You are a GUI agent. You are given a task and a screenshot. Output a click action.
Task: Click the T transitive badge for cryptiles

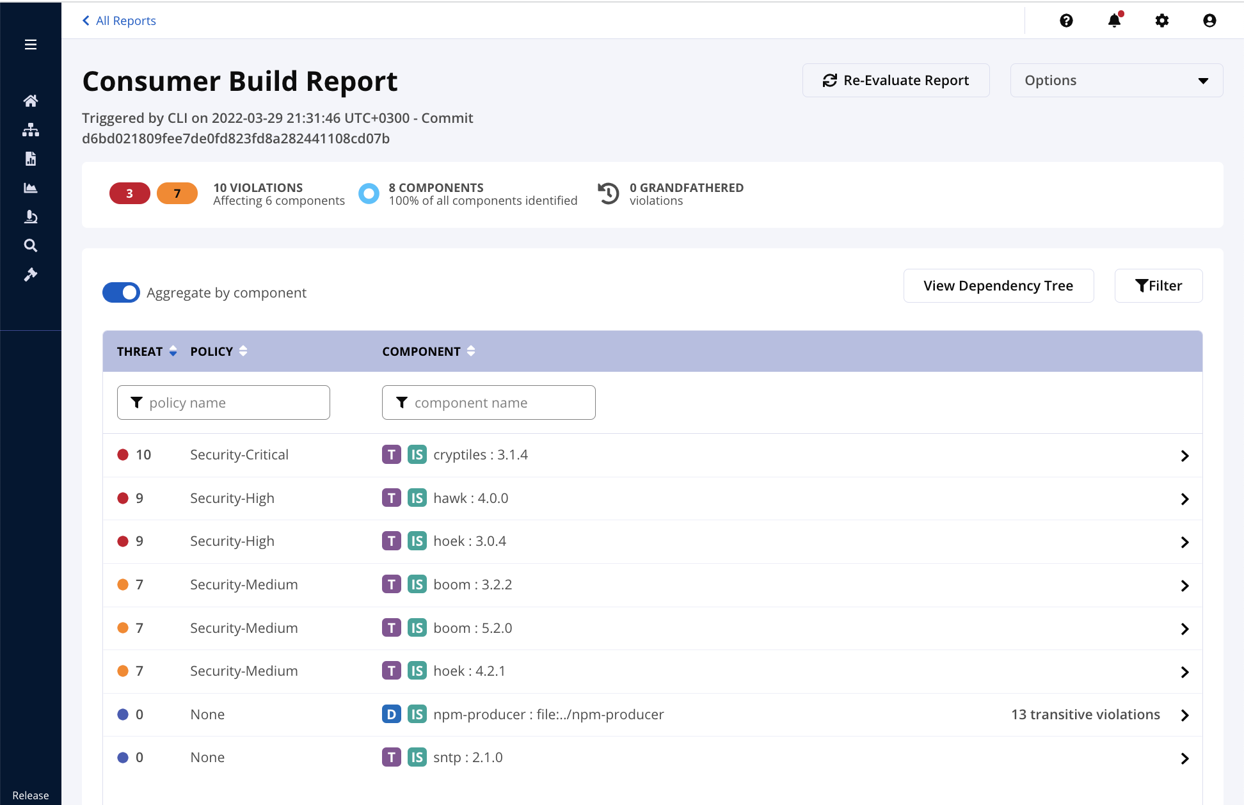[x=392, y=455]
